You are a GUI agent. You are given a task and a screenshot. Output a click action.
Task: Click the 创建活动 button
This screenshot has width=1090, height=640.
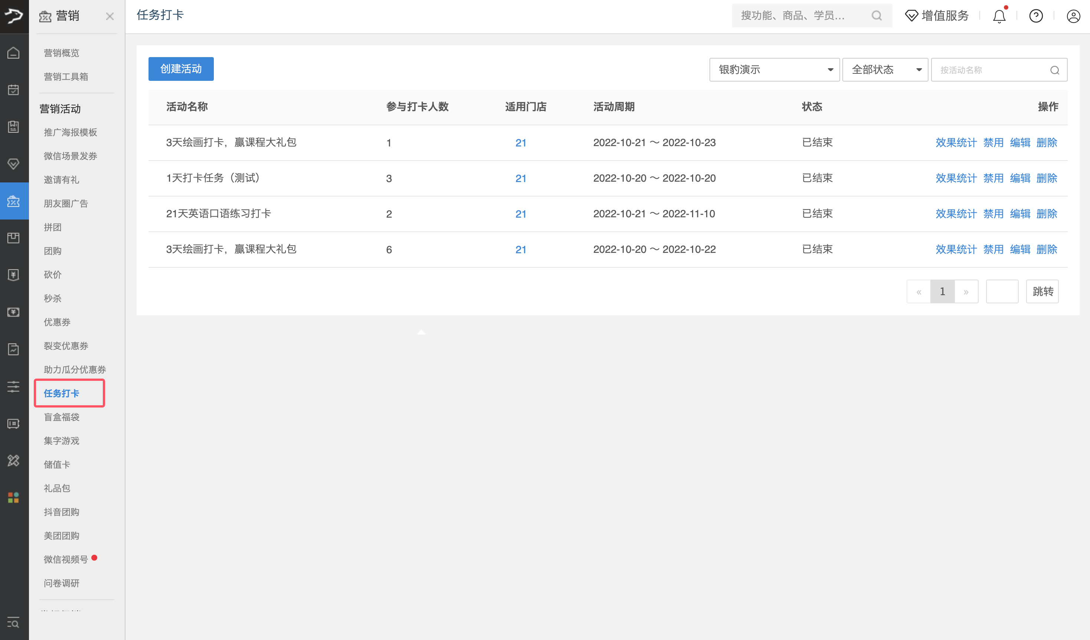coord(181,69)
